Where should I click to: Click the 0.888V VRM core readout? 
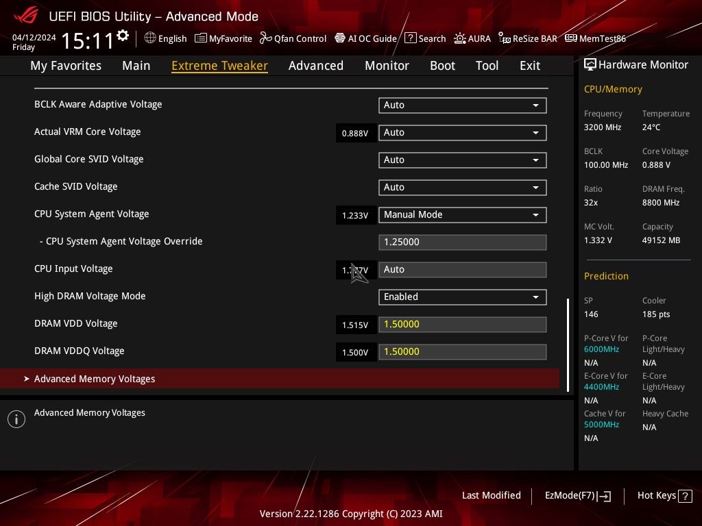355,134
